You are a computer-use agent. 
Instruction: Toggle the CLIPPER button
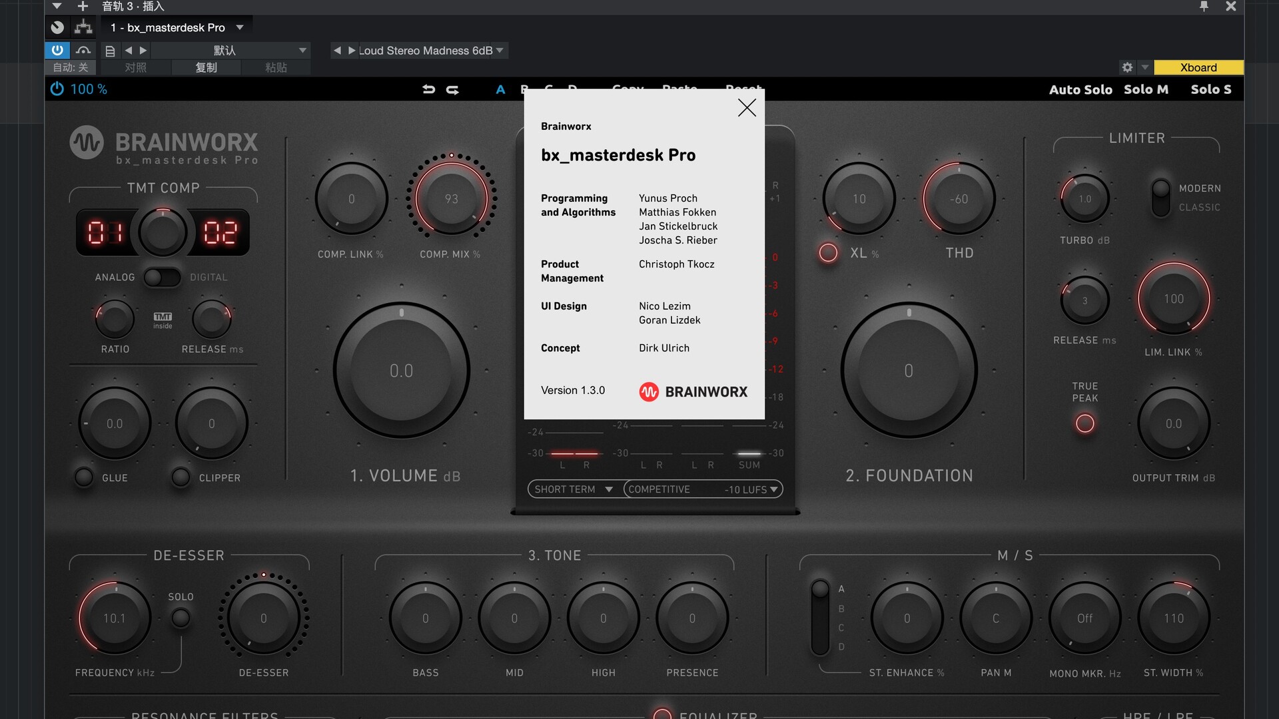[x=181, y=477]
